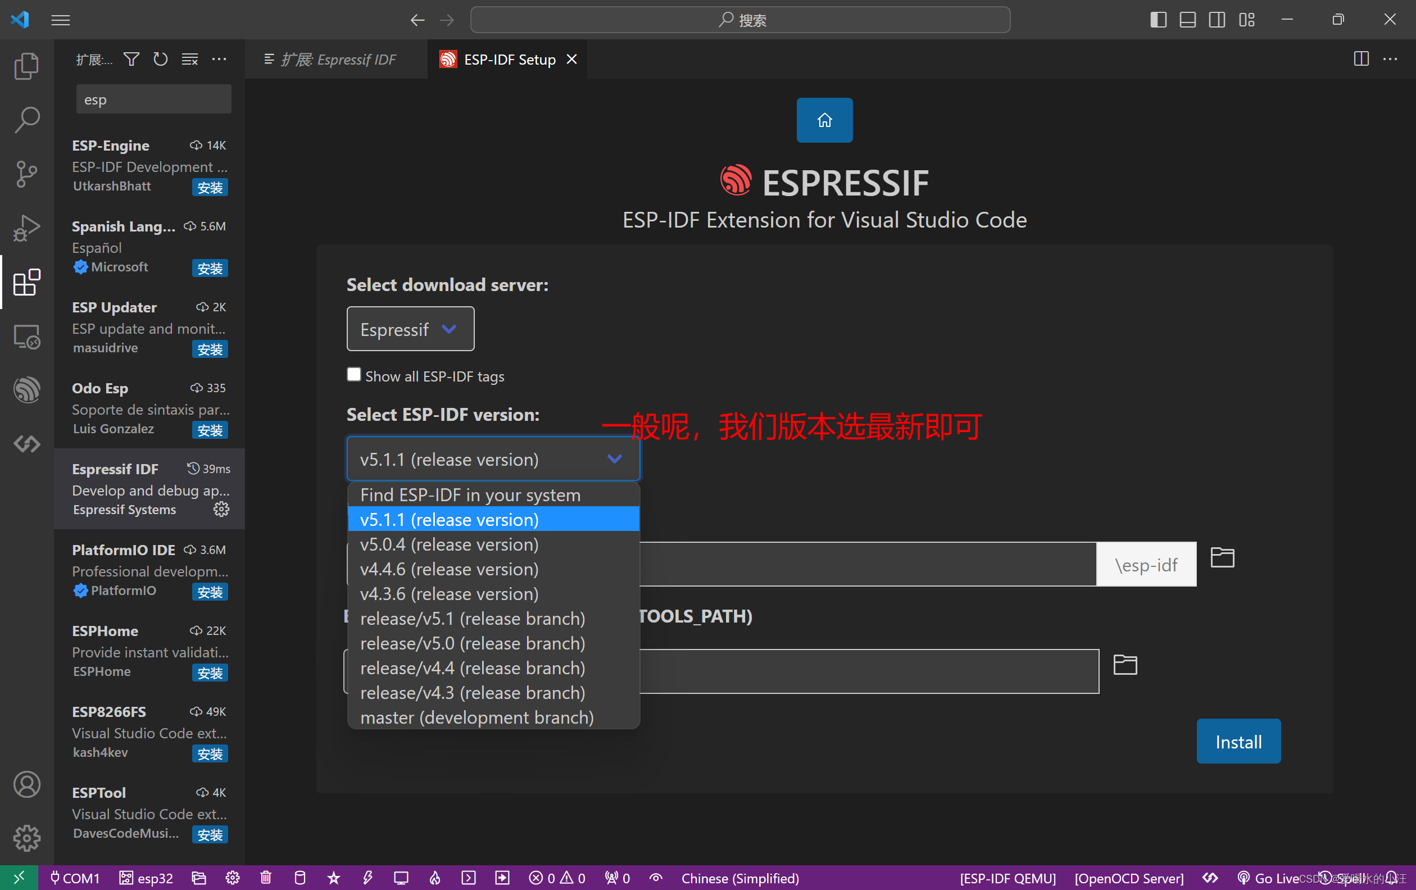
Task: Click [ESP-IDF QEMU] in status bar
Action: click(x=1008, y=878)
